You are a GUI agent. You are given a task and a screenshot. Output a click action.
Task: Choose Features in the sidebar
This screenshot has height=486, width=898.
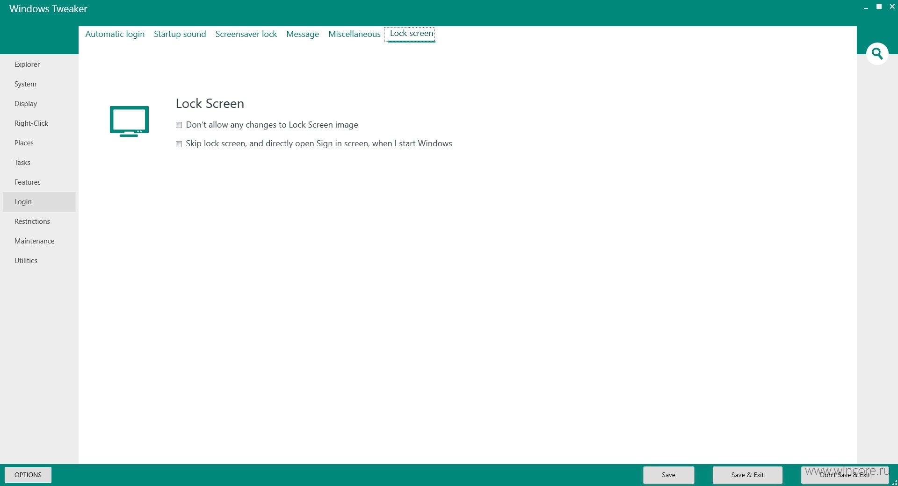(39, 182)
